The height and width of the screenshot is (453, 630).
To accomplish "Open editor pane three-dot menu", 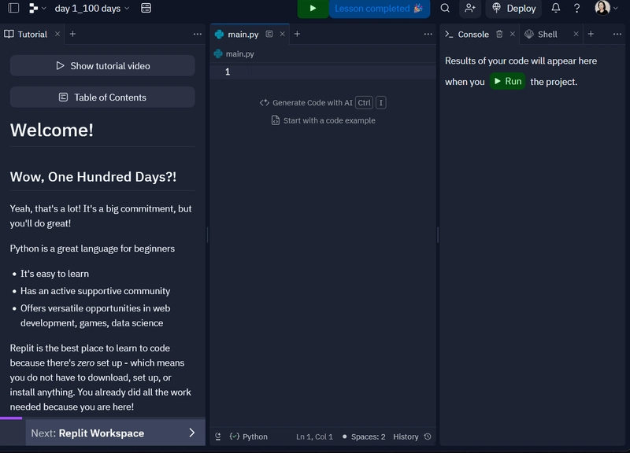I will tap(428, 34).
